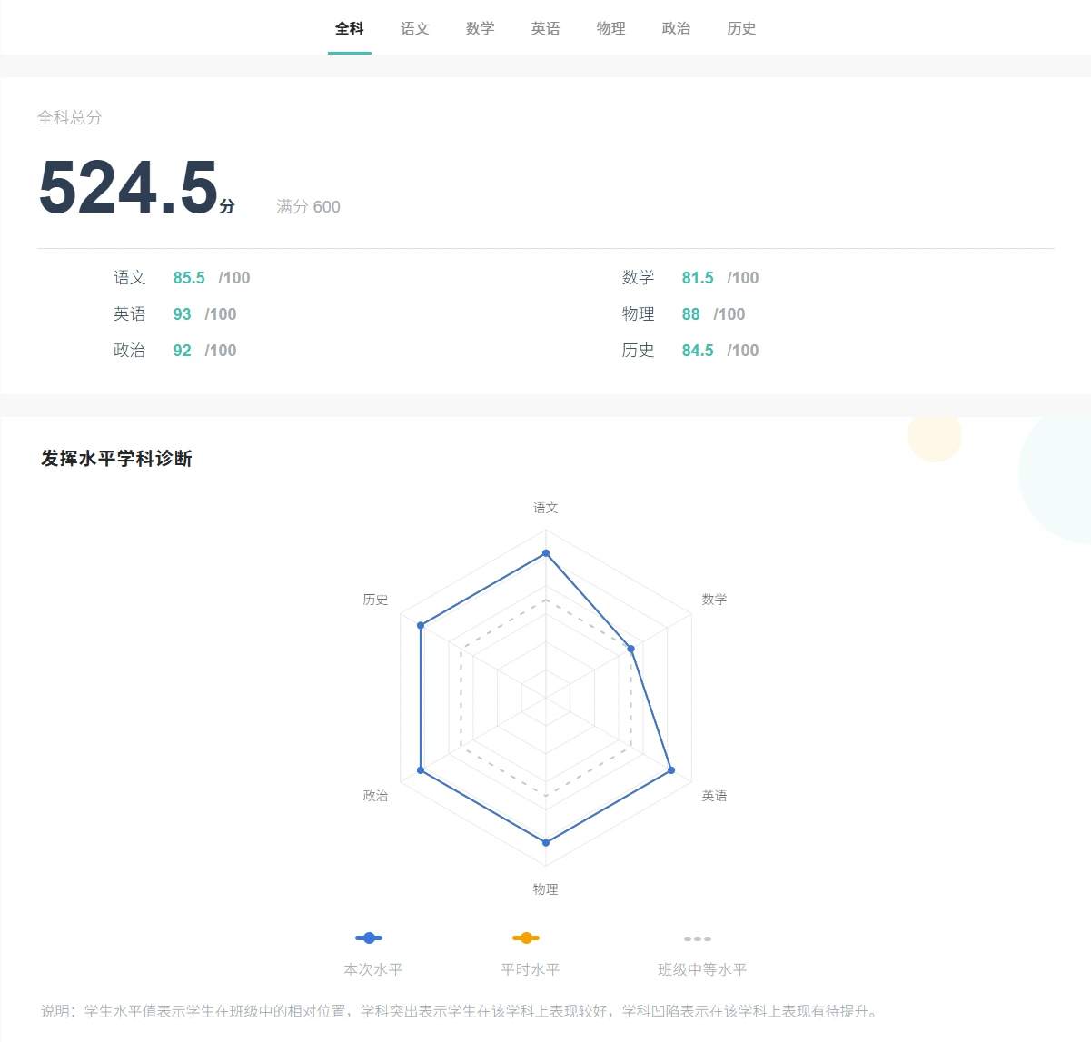Click the 平时水平 legend label
The height and width of the screenshot is (1042, 1091).
point(531,969)
